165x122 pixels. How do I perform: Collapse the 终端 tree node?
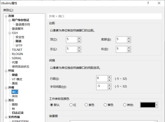[x=6, y=71]
